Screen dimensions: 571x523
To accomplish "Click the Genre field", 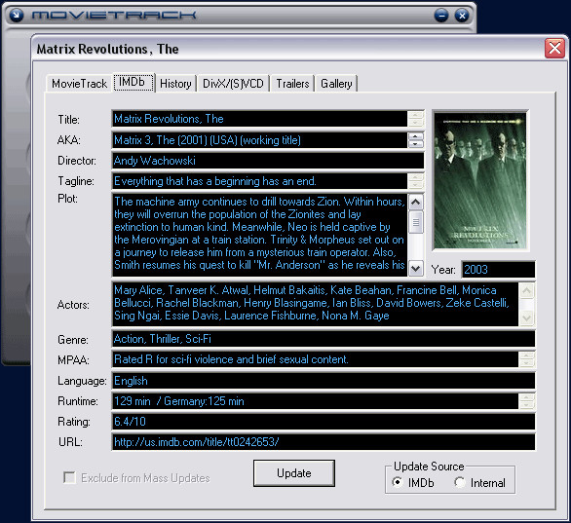I will click(x=324, y=339).
